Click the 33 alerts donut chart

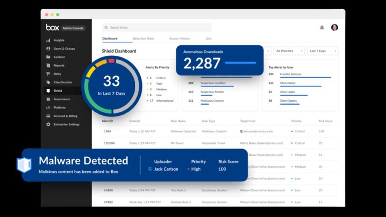tap(112, 86)
